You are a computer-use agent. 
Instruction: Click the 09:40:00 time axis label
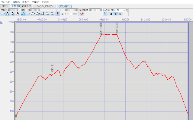click(x=104, y=20)
